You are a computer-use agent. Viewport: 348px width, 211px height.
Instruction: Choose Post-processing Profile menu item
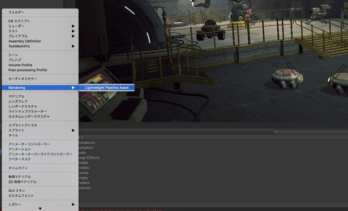pyautogui.click(x=40, y=70)
